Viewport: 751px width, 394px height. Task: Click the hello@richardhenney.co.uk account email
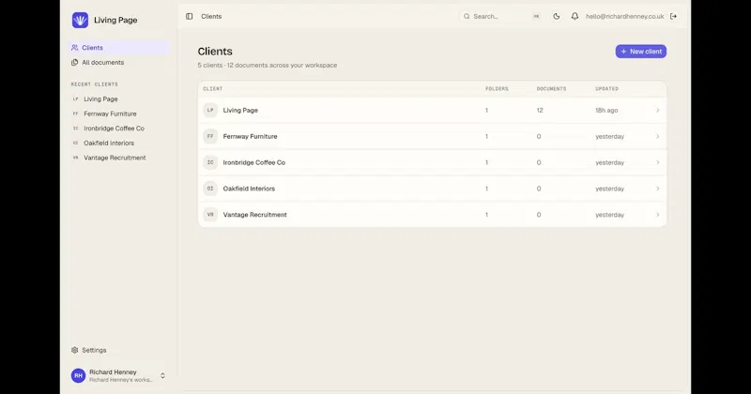(x=624, y=16)
